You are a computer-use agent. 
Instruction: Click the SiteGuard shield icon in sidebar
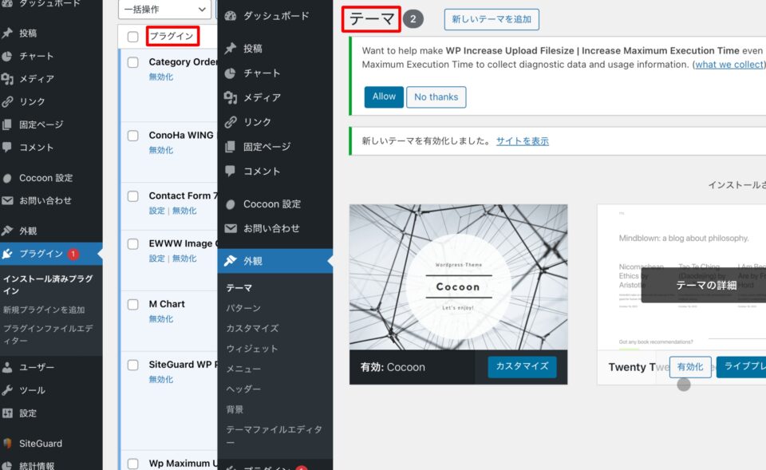click(x=8, y=444)
